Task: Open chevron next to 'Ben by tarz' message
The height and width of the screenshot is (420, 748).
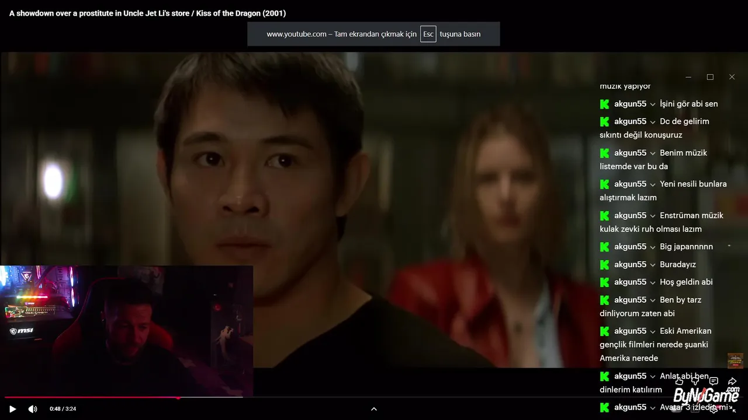Action: pyautogui.click(x=653, y=300)
